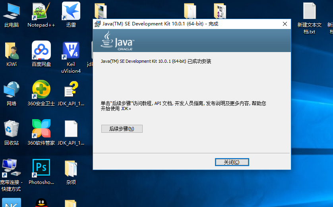Select the 百度网盘 desktop shortcut
This screenshot has width=333, height=207.
(x=41, y=54)
